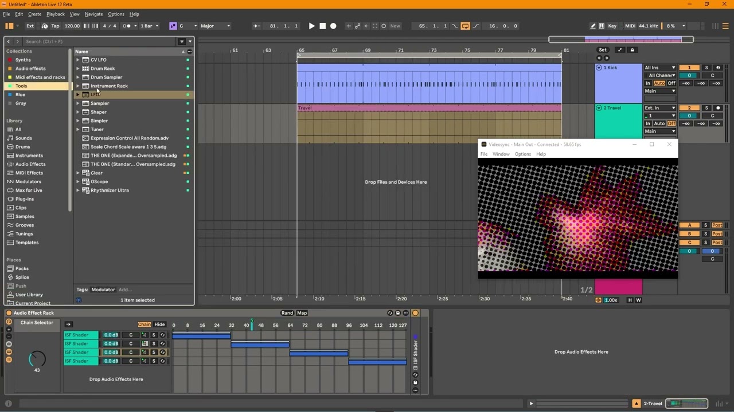734x412 pixels.
Task: Adjust the Chain Selector knob
Action: click(37, 359)
